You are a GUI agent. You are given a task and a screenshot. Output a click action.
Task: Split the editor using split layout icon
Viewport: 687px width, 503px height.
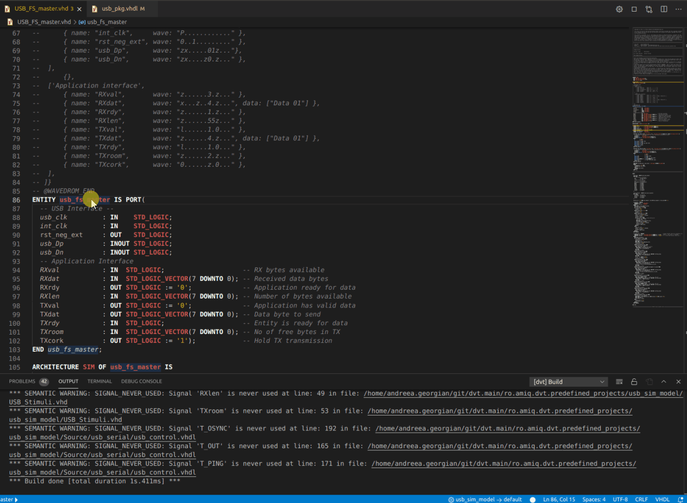663,9
